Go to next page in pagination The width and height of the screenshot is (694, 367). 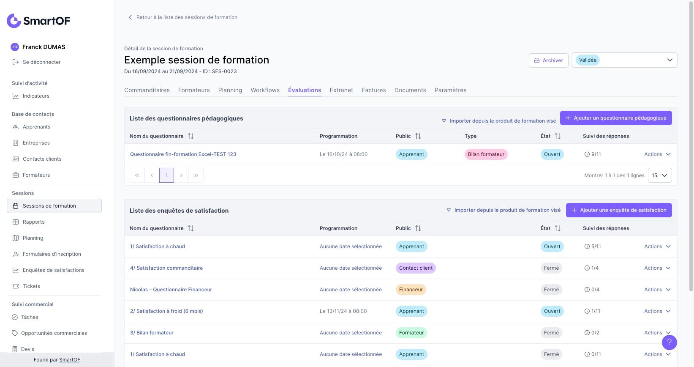[181, 175]
